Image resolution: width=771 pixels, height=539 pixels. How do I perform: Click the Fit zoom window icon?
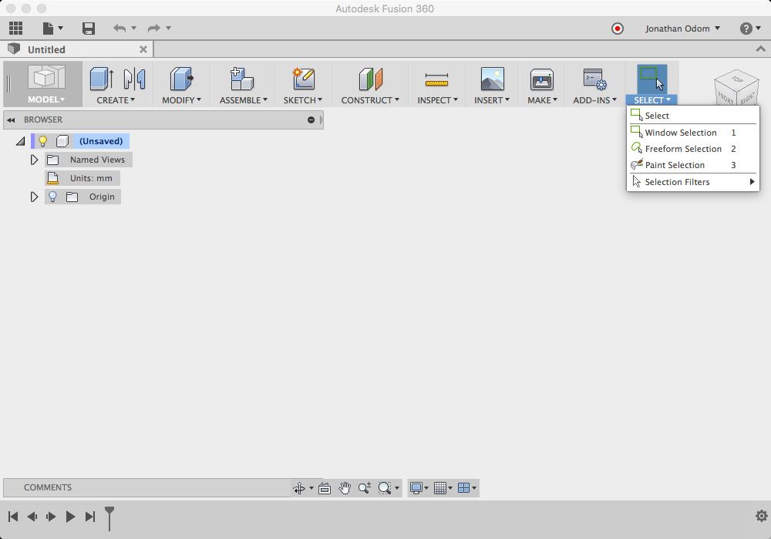coord(385,488)
